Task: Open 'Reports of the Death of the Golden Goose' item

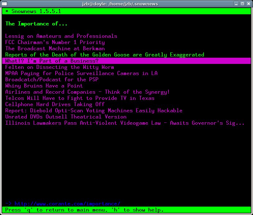Action: pos(105,55)
